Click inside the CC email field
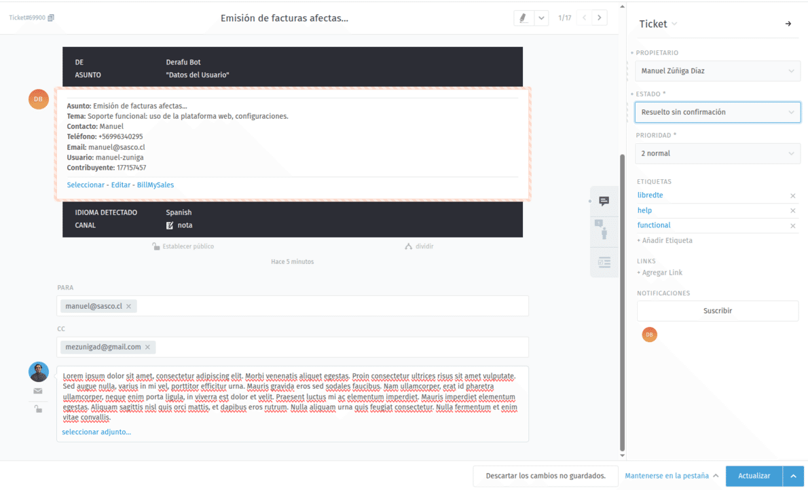Viewport: 808px width, 490px height. click(339, 347)
